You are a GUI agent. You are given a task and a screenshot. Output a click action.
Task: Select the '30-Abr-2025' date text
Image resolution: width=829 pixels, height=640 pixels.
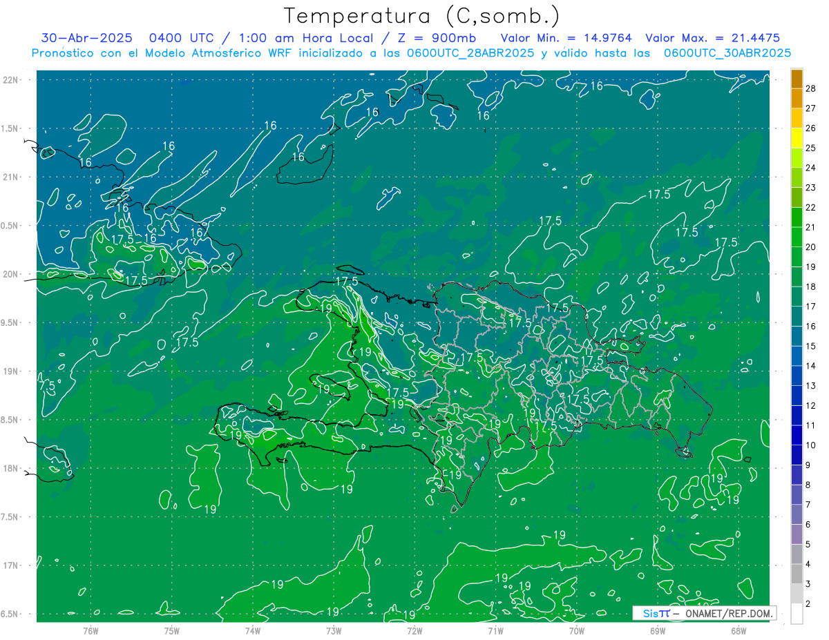(x=86, y=38)
